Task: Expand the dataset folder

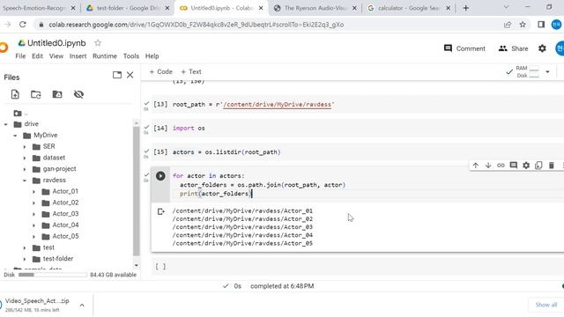Action: point(25,158)
